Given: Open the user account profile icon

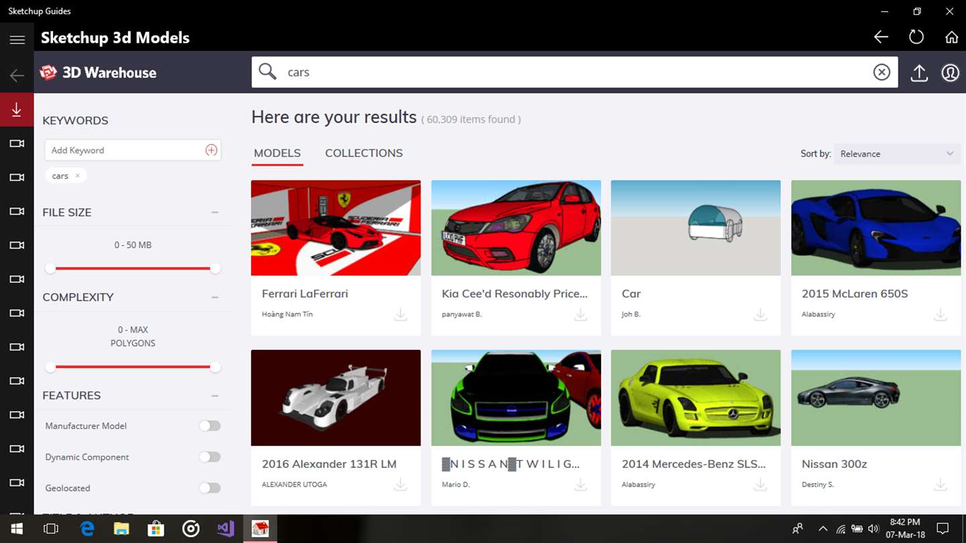Looking at the screenshot, I should coord(950,72).
